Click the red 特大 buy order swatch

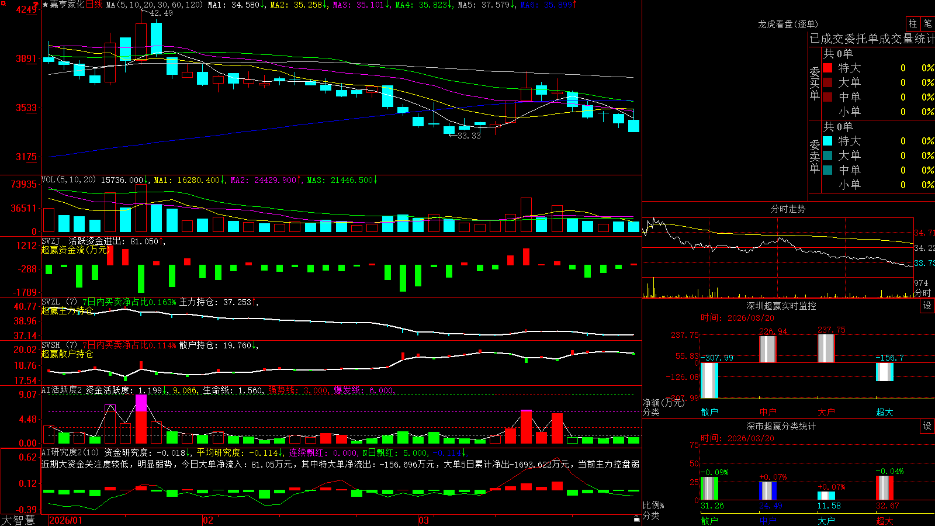(x=827, y=68)
